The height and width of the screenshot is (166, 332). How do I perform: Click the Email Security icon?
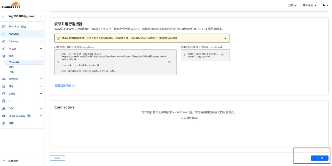(x=4, y=116)
